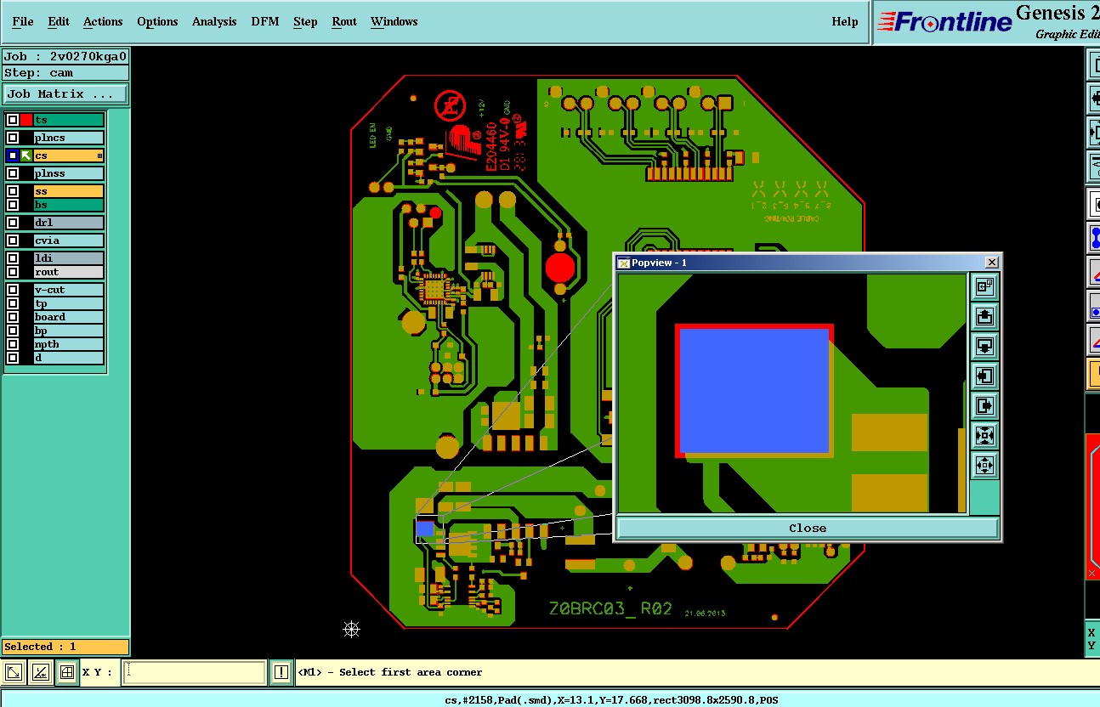This screenshot has height=707, width=1100.
Task: Toggle display of the rout layer
Action: pos(13,272)
